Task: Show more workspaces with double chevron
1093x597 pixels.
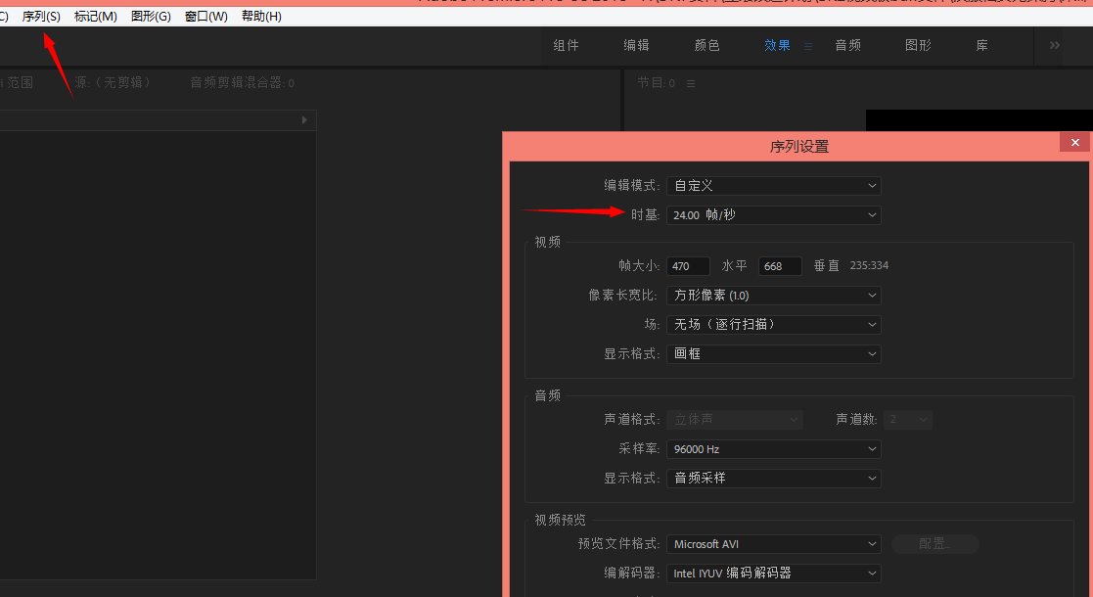Action: pos(1055,45)
